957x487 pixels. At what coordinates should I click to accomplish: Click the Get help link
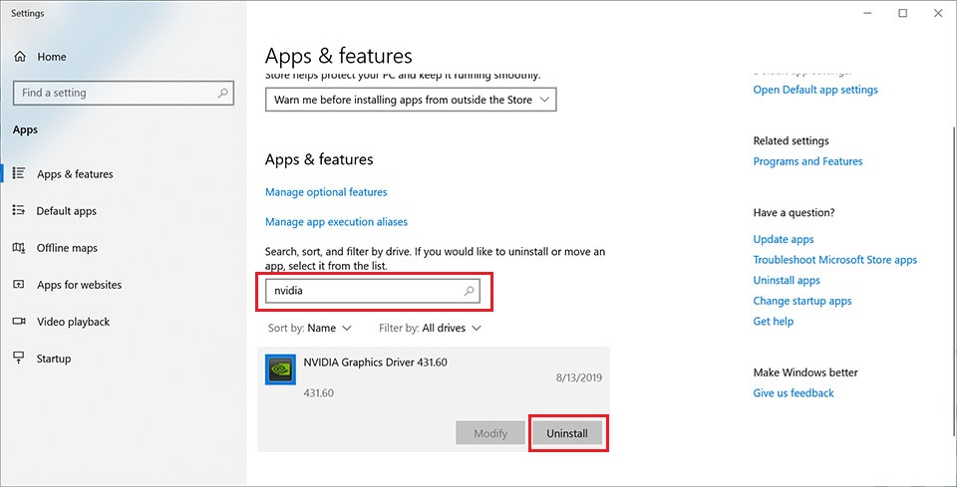tap(774, 322)
